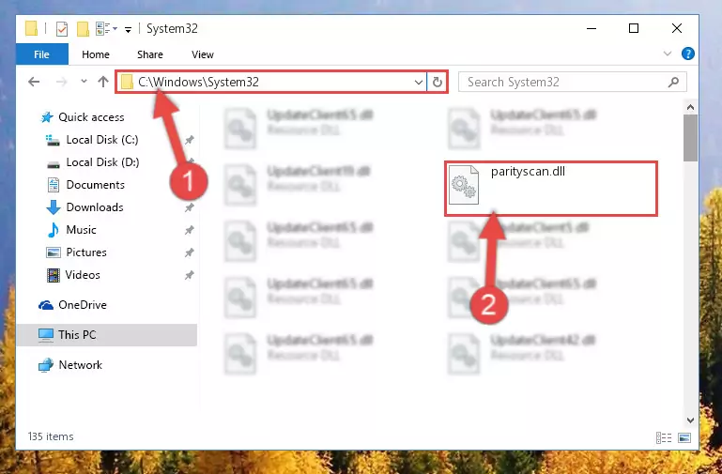The image size is (722, 474).
Task: Go back with the left arrow
Action: [34, 82]
